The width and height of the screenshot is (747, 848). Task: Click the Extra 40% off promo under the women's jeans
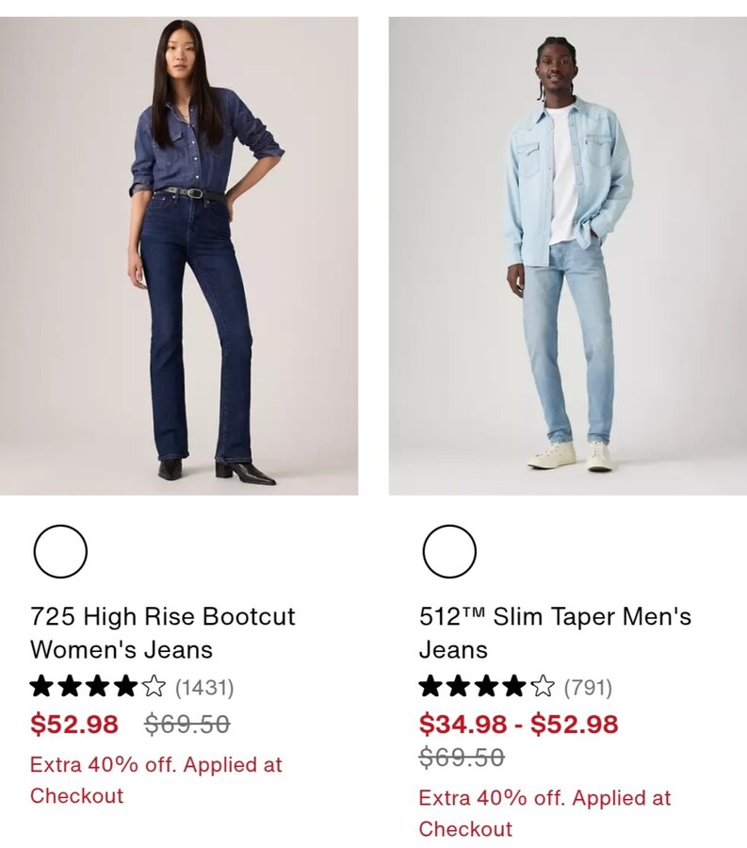pos(156,780)
